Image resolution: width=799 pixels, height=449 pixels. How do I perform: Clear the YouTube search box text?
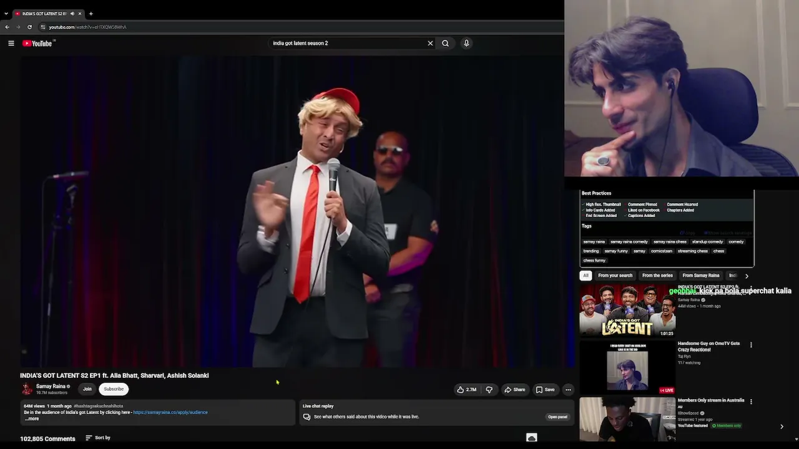[x=430, y=43]
